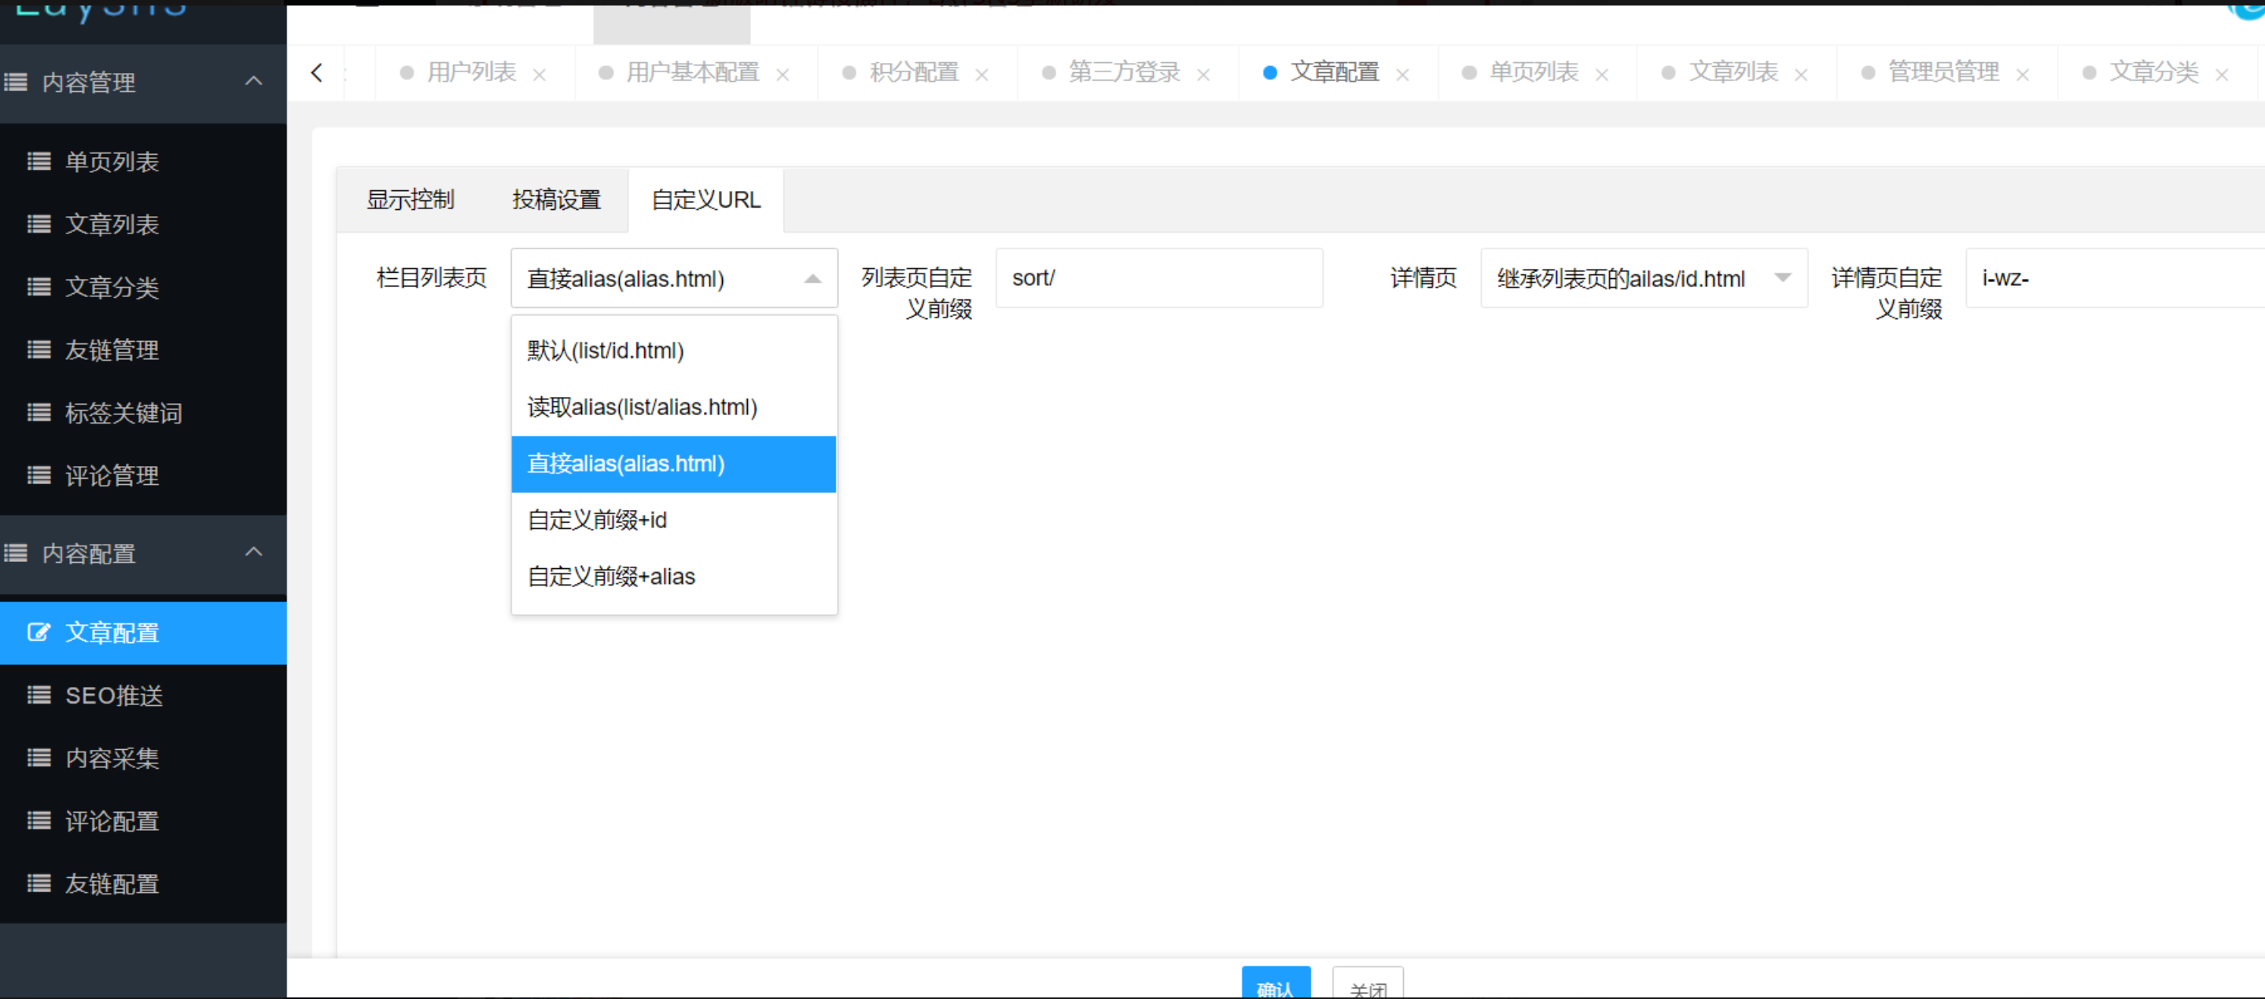Collapse the 栏目列表页 dropdown
This screenshot has height=999, width=2265.
[x=675, y=278]
